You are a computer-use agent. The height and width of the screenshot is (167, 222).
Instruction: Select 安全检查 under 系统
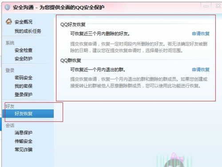point(24,50)
